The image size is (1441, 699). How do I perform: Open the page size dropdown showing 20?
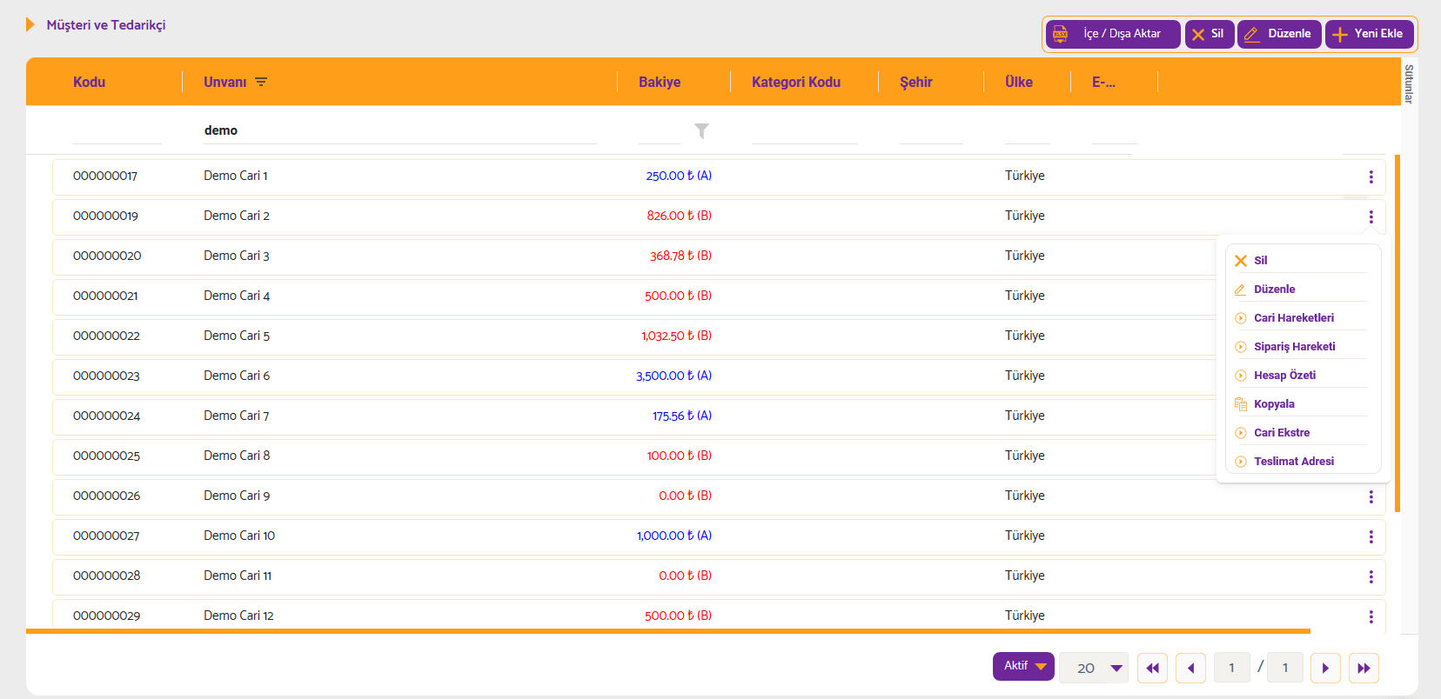1094,668
